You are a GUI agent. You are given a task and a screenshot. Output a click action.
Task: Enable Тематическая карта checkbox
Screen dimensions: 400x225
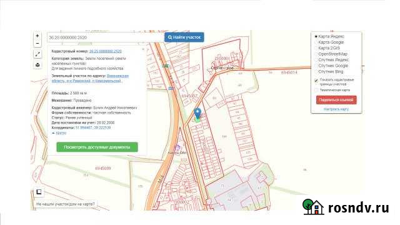(x=316, y=90)
